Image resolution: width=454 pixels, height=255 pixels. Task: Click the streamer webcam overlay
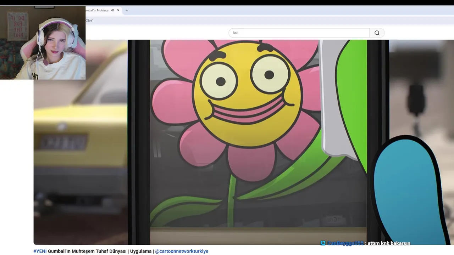(x=43, y=42)
